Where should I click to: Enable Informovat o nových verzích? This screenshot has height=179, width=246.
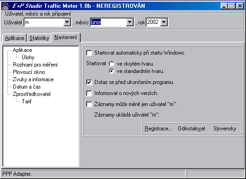click(89, 93)
